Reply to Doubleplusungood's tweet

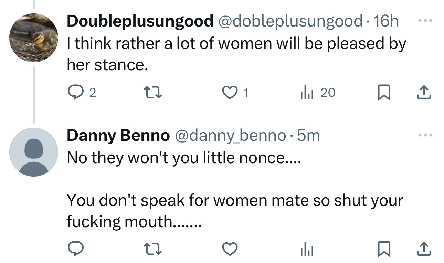pyautogui.click(x=74, y=92)
